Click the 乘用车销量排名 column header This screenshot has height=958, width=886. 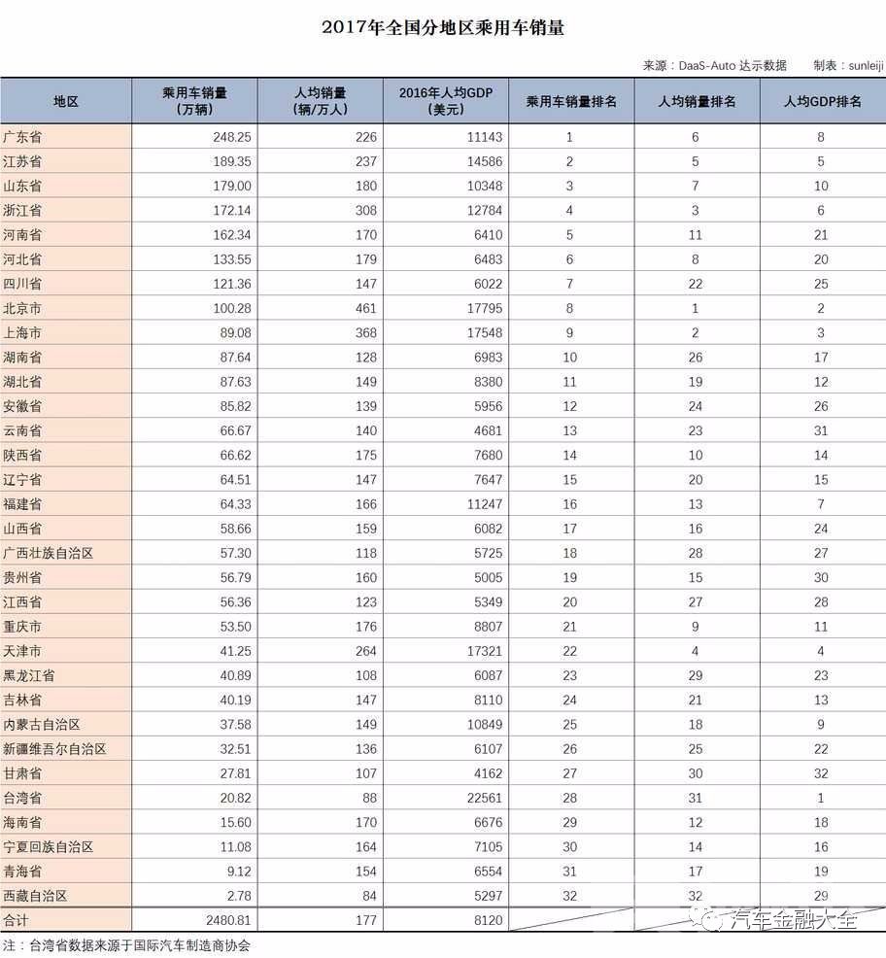click(571, 100)
